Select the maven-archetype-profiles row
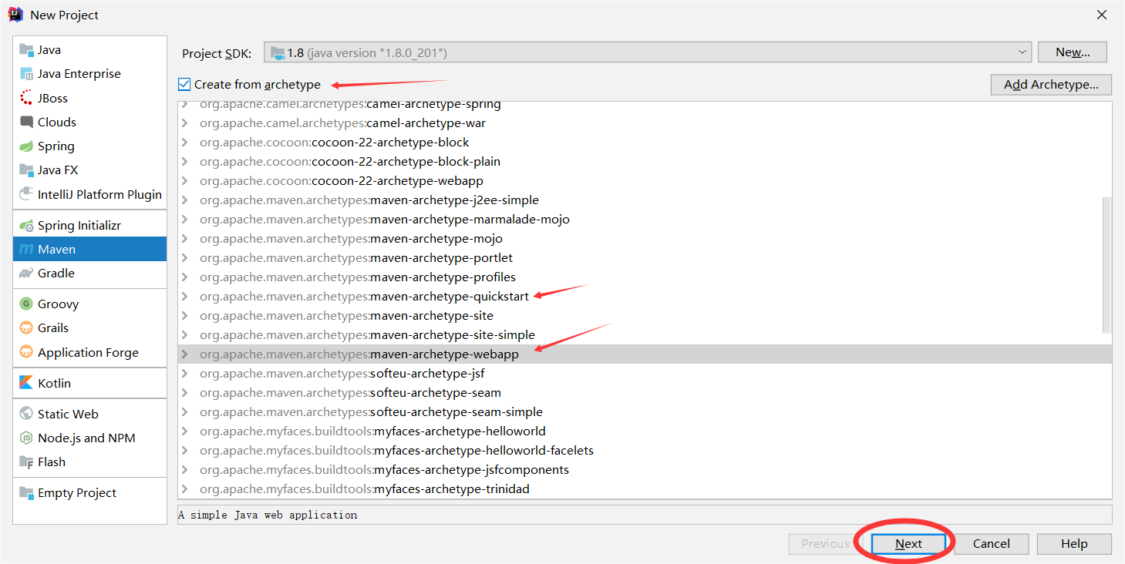The width and height of the screenshot is (1125, 564). [645, 277]
